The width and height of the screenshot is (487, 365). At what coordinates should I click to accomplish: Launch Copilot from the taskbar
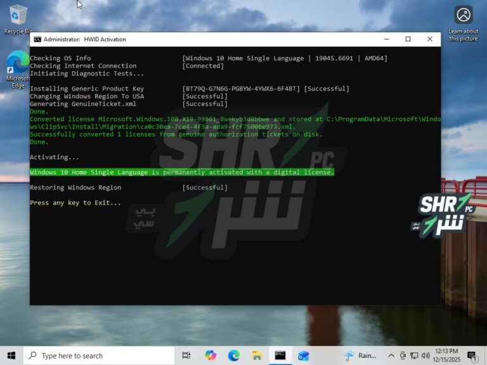(211, 355)
